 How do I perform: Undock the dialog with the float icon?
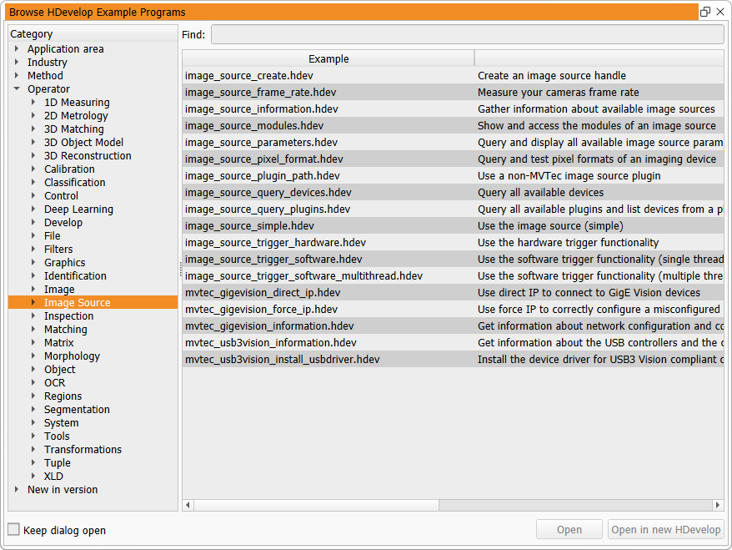coord(705,13)
